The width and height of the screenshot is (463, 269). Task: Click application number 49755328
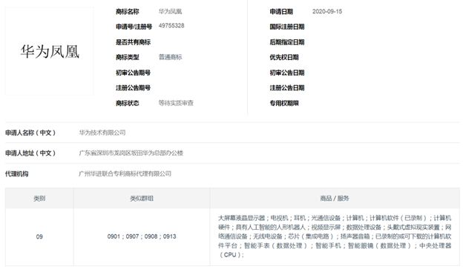tap(171, 26)
